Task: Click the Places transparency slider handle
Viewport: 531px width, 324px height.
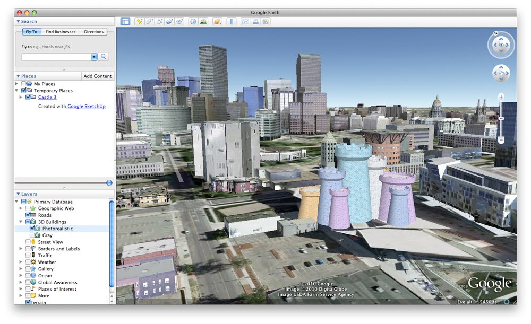Action: click(109, 183)
